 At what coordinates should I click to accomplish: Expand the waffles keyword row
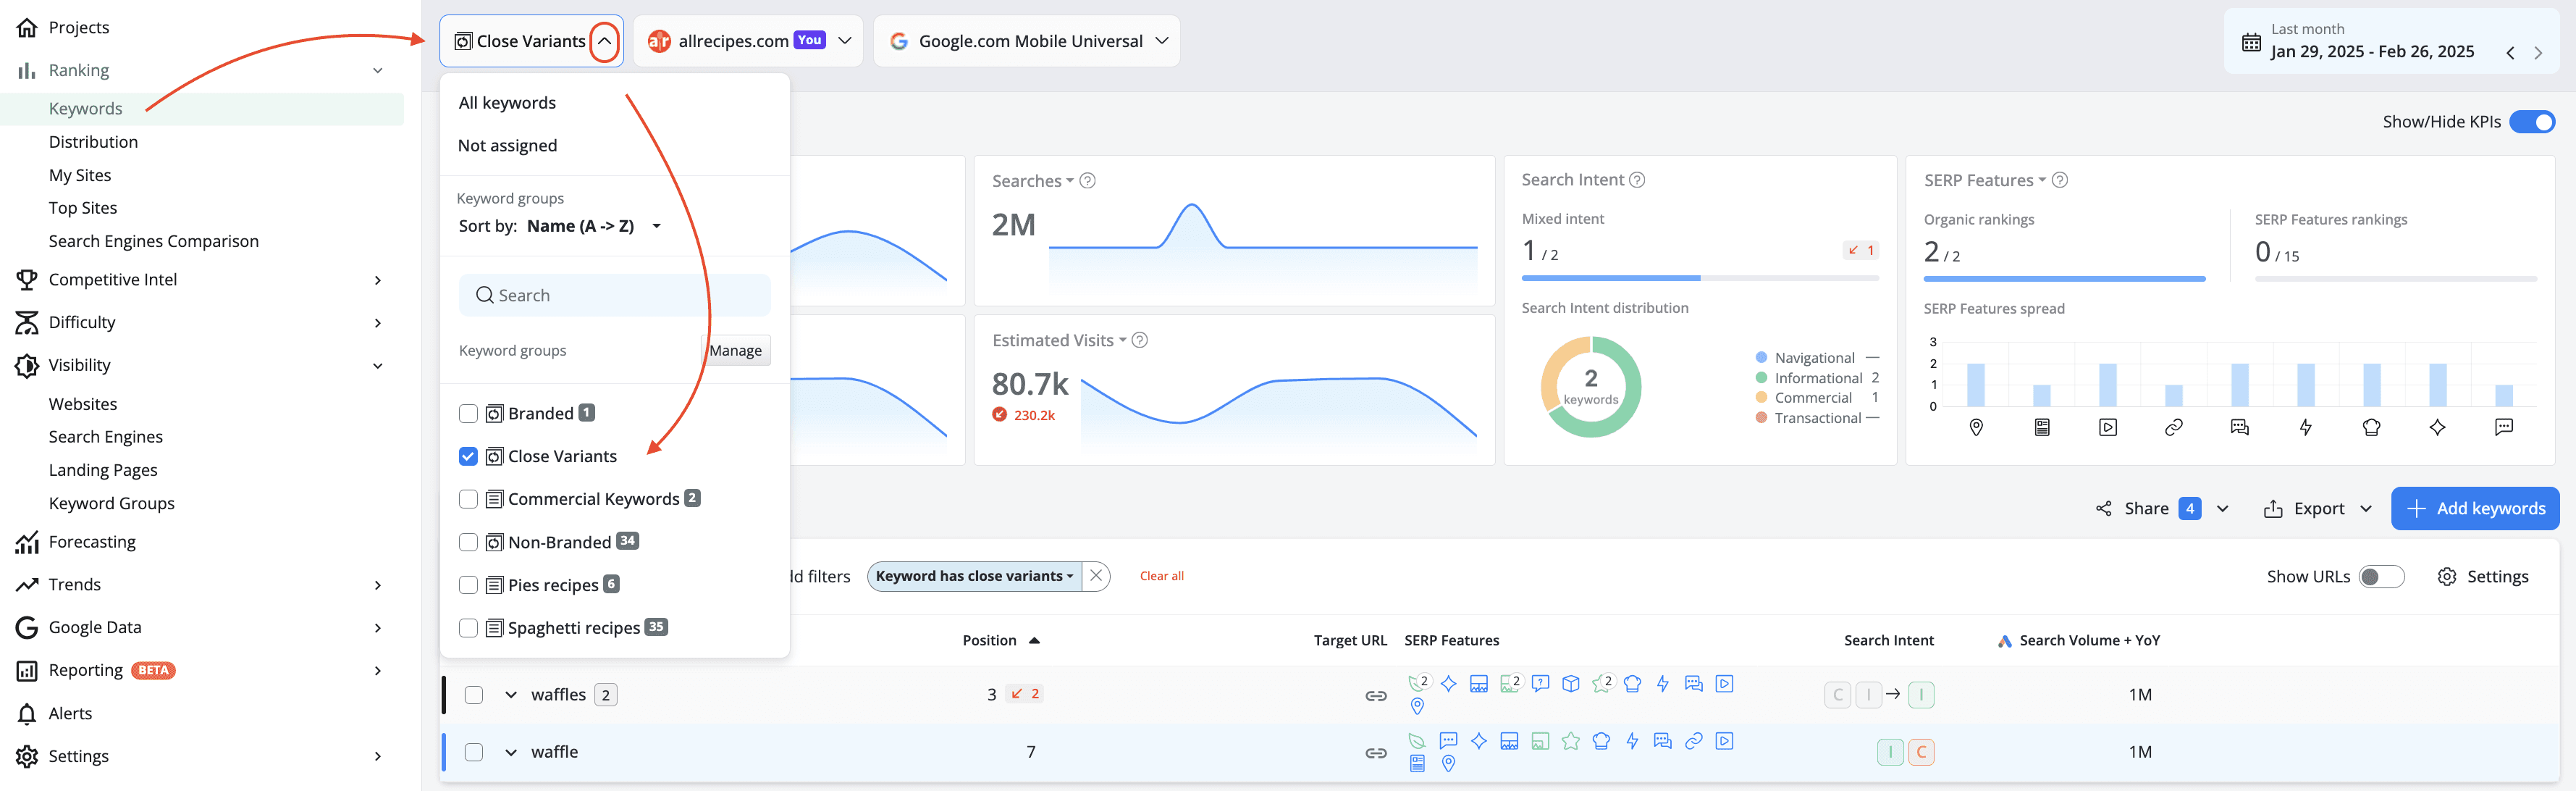pyautogui.click(x=511, y=695)
